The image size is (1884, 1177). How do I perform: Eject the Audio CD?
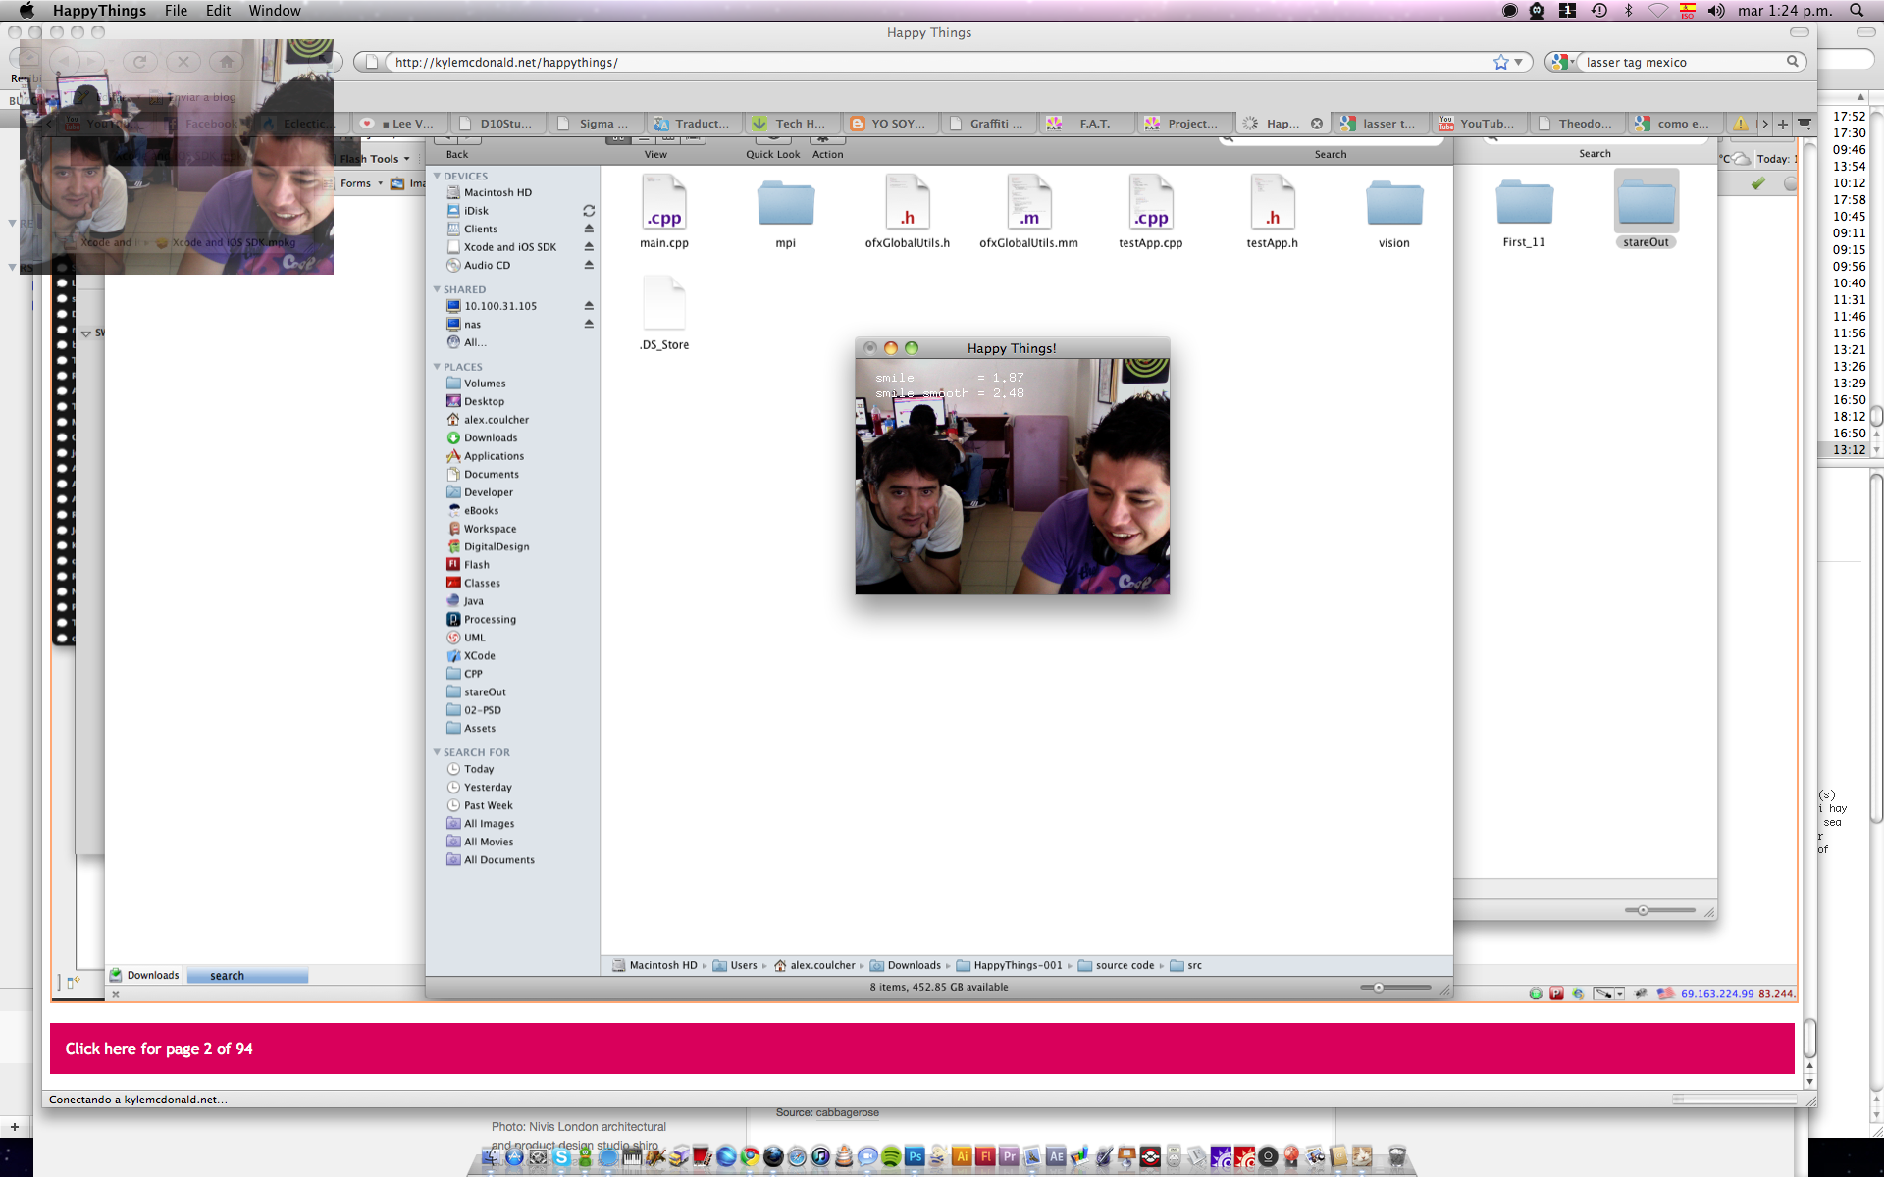click(x=589, y=265)
